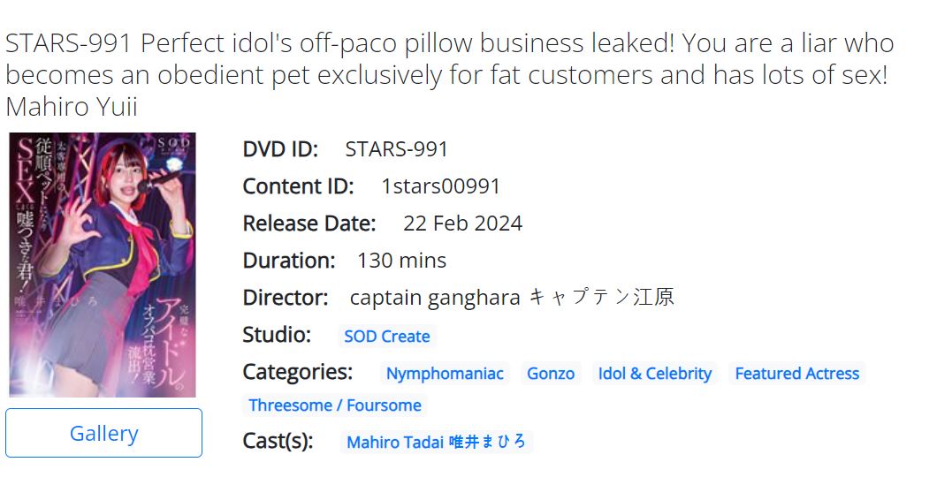The image size is (937, 500).
Task: Open the Idol & Celebrity category
Action: (654, 374)
